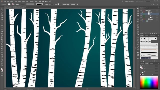160x90 pixels.
Task: Open the Window menu
Action: click(x=31, y=1)
